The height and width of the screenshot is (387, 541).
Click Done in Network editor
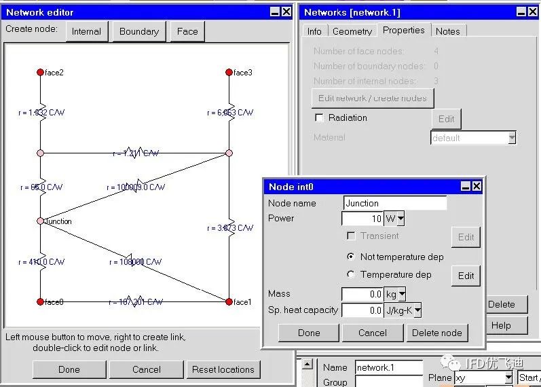(x=69, y=369)
